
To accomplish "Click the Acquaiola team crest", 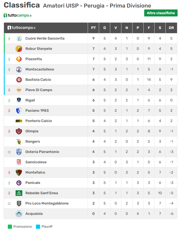I will [19, 214].
